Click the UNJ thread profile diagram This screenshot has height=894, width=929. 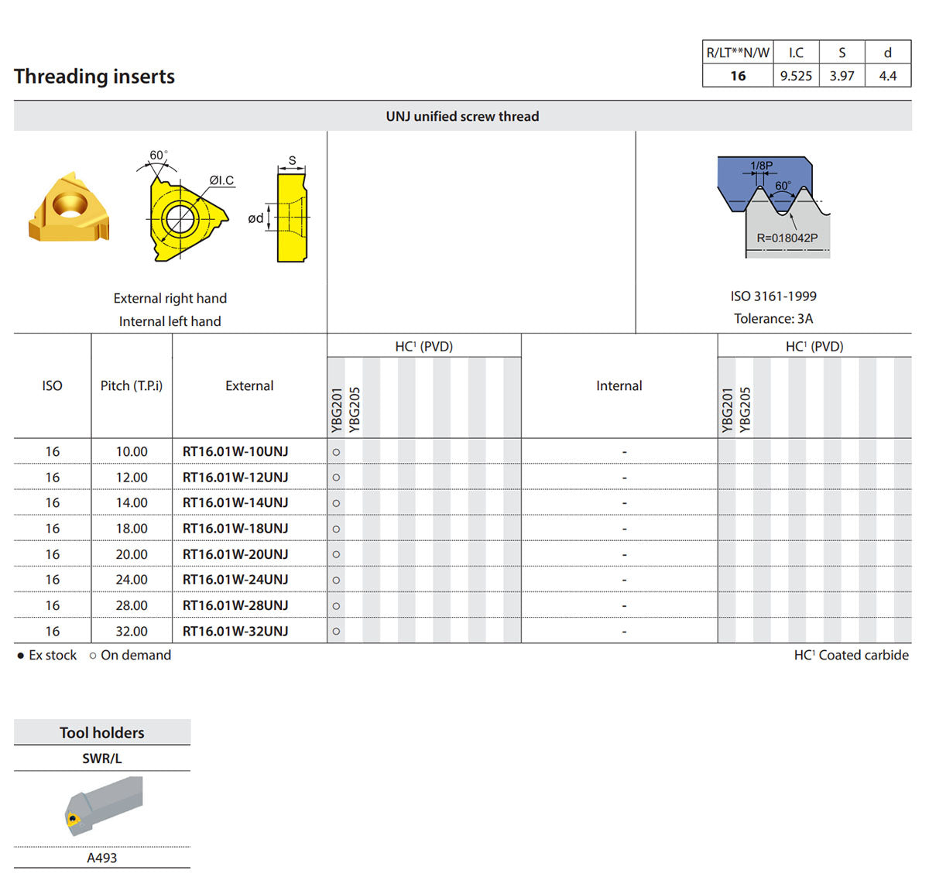point(773,207)
